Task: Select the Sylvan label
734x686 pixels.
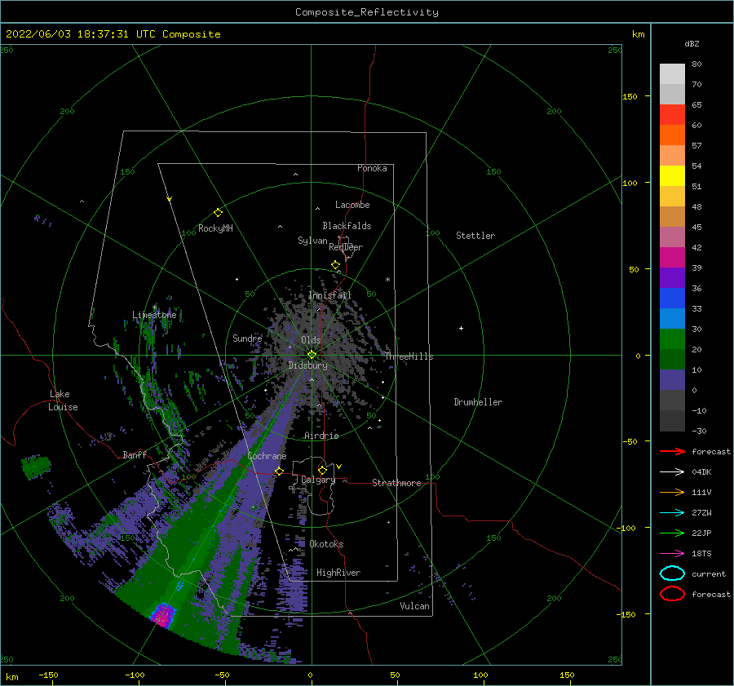Action: coord(312,241)
